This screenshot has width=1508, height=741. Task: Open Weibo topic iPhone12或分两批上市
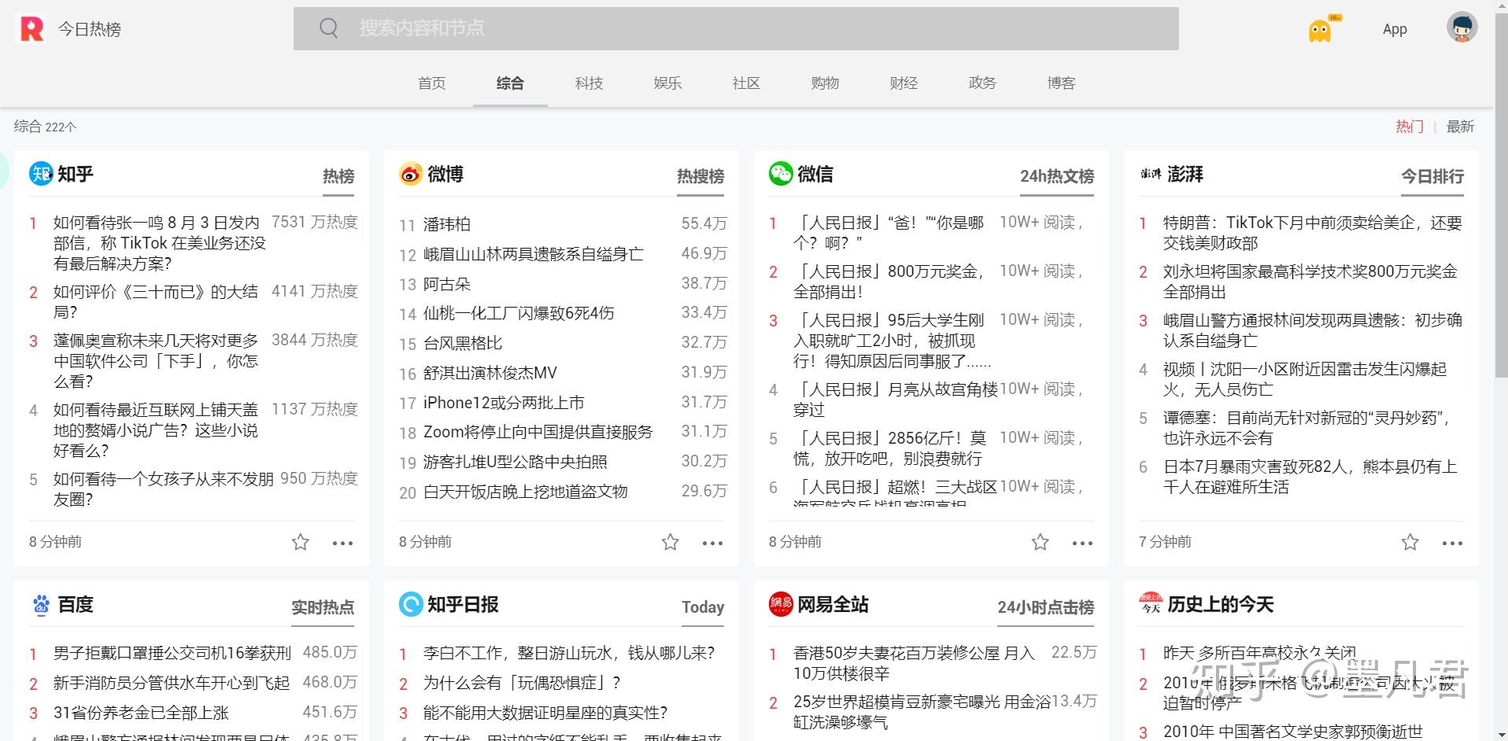coord(504,403)
